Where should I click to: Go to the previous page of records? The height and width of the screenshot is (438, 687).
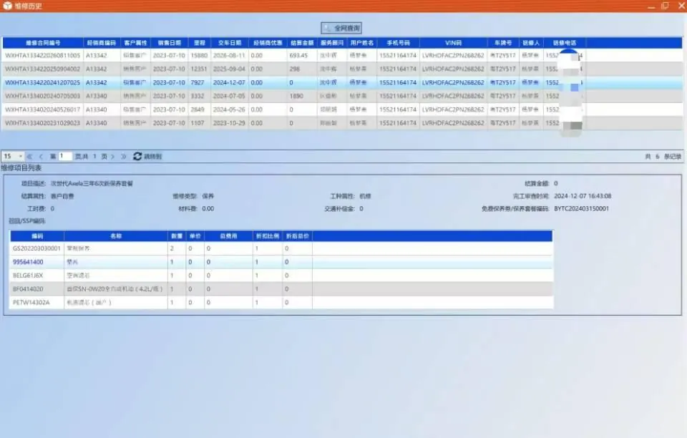(42, 156)
